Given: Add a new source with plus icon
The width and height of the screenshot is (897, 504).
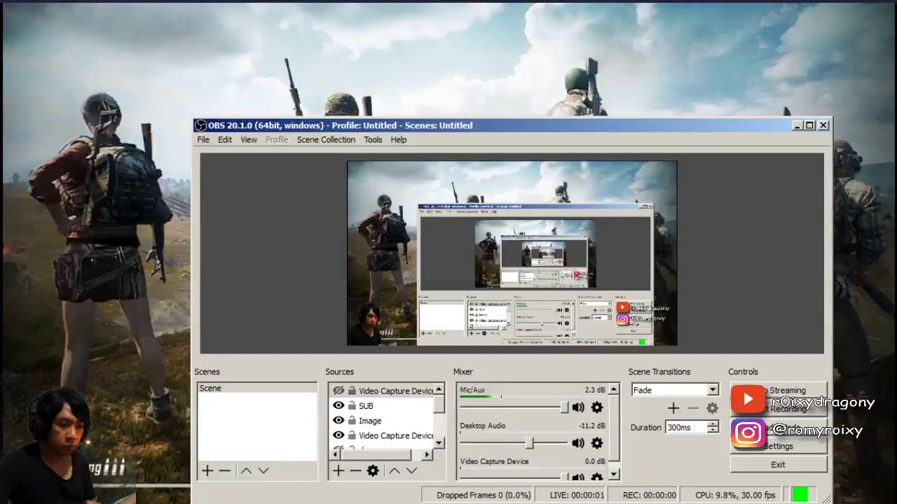Looking at the screenshot, I should pos(338,470).
